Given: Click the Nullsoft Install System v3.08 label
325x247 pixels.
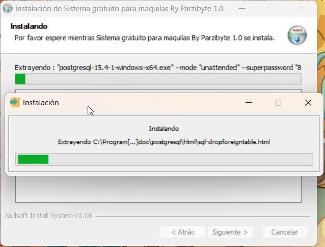Looking at the screenshot, I should [x=49, y=215].
